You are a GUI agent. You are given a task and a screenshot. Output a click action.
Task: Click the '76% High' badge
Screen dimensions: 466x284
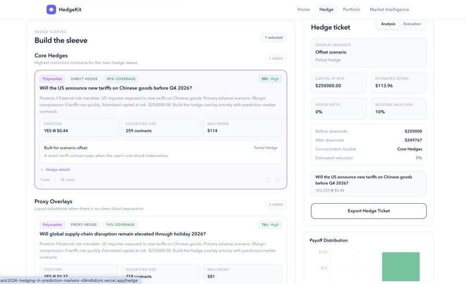(270, 225)
